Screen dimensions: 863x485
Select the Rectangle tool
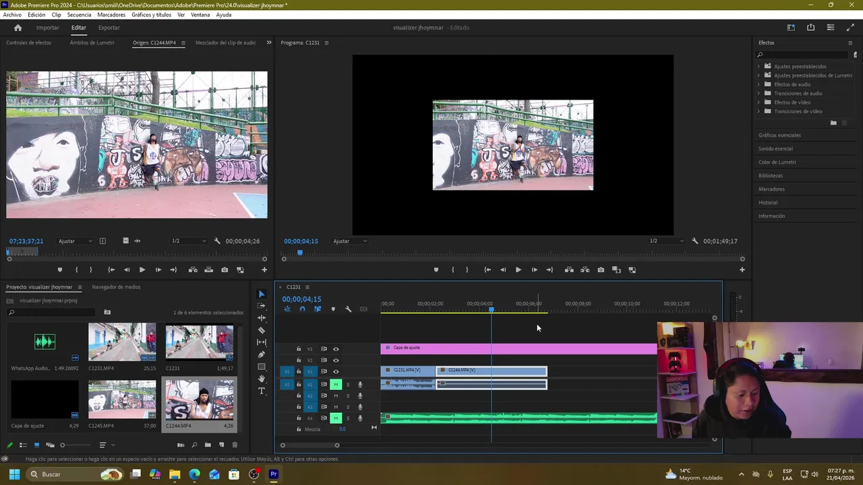pyautogui.click(x=262, y=367)
